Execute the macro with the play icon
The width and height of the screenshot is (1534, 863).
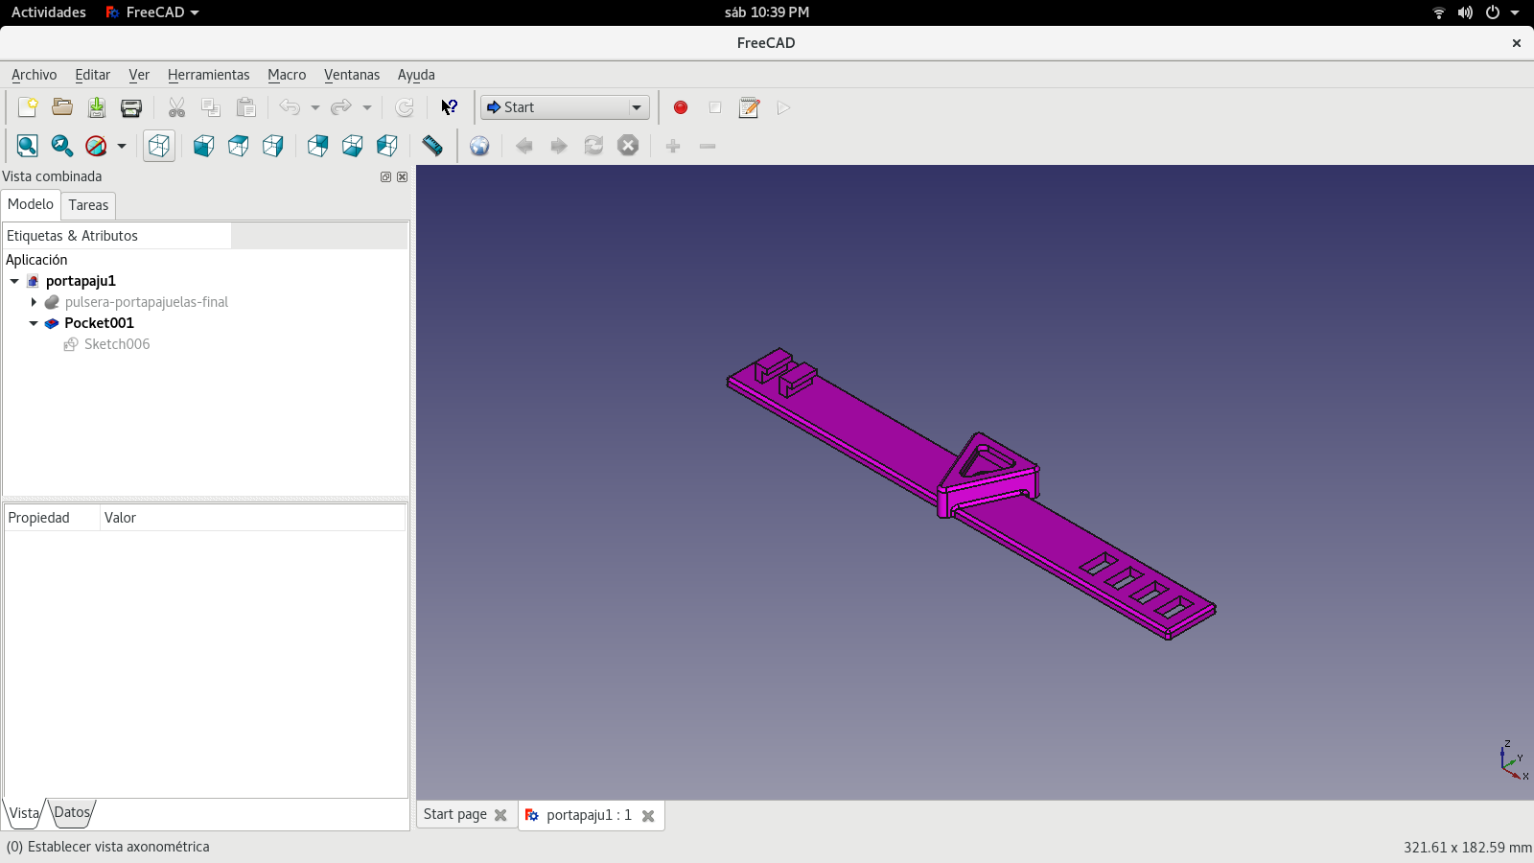pos(782,107)
